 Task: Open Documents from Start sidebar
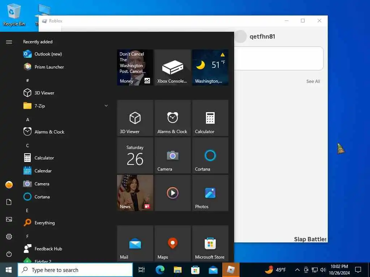click(9, 202)
